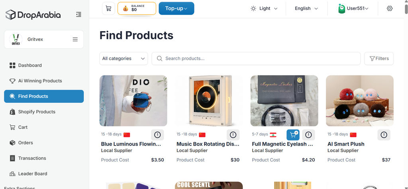Select Find Products in sidebar
Image resolution: width=408 pixels, height=189 pixels.
click(x=44, y=96)
